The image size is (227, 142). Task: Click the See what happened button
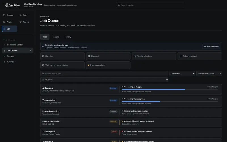(x=211, y=46)
